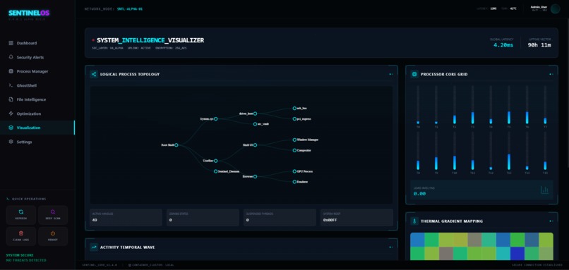The image size is (569, 270).
Task: Click the Global Latency 4.20ms value
Action: point(503,45)
